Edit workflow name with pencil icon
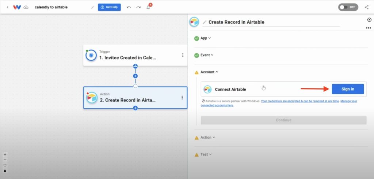374x179 pixels. [x=93, y=7]
